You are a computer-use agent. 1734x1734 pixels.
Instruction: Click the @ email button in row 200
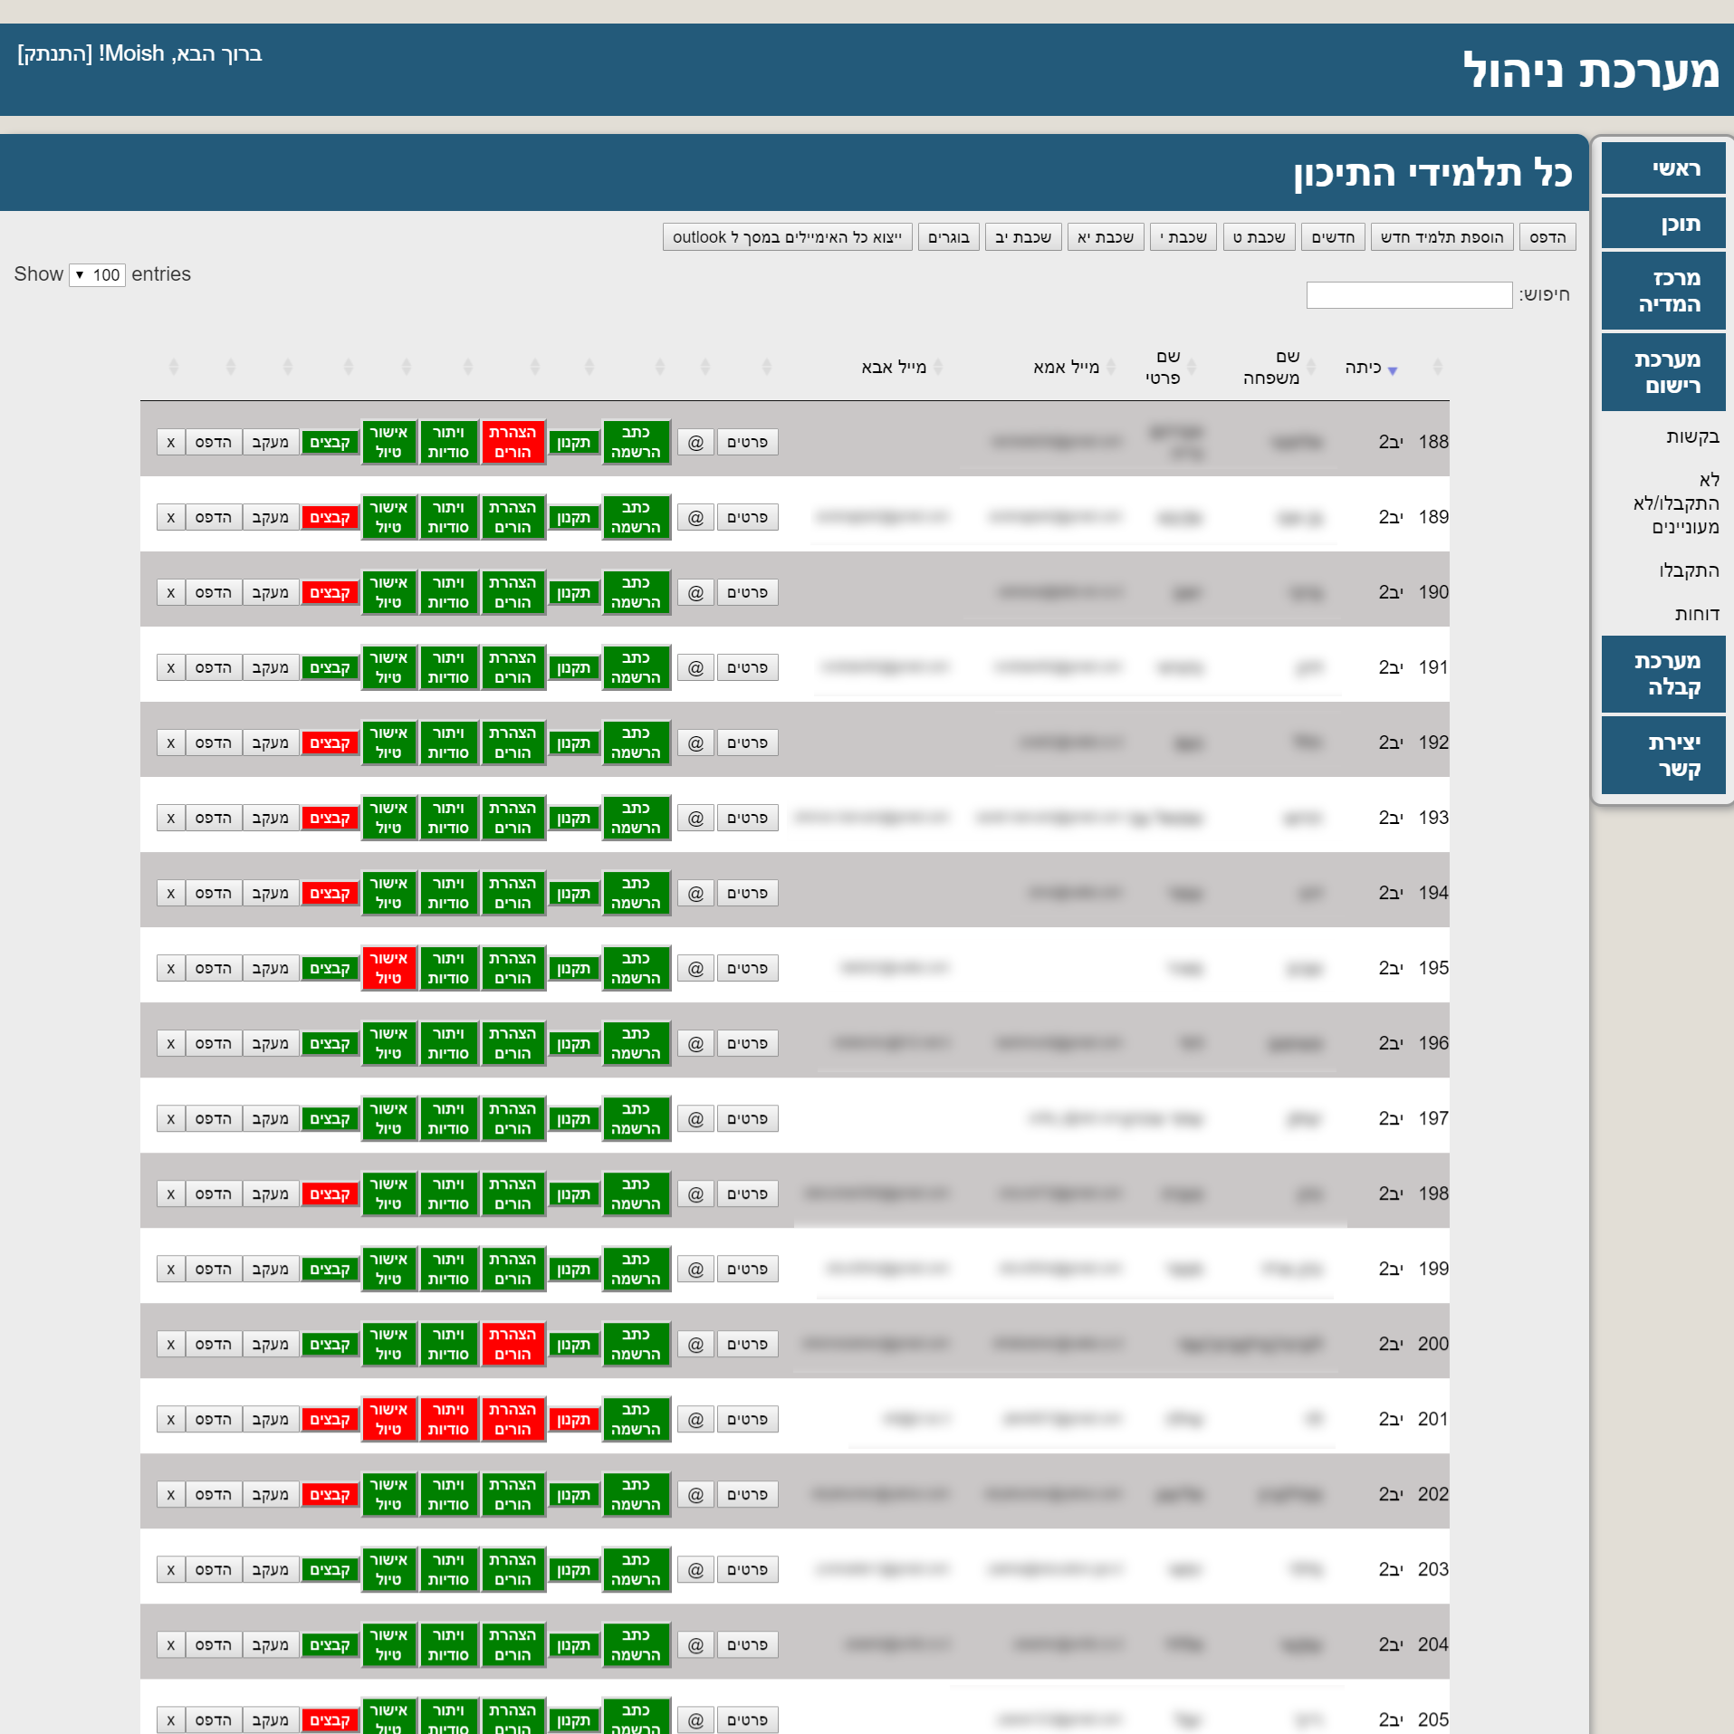(x=695, y=1344)
